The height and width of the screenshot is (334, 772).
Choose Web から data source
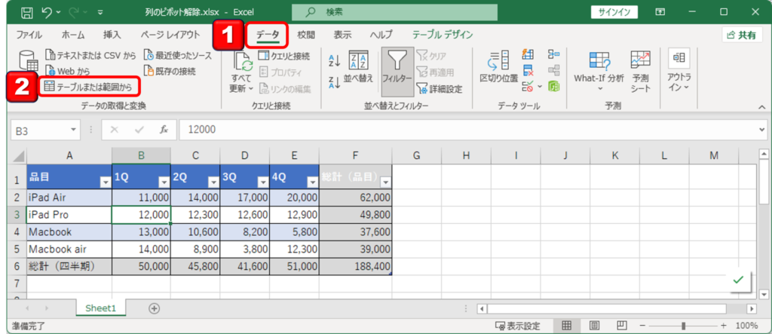67,72
